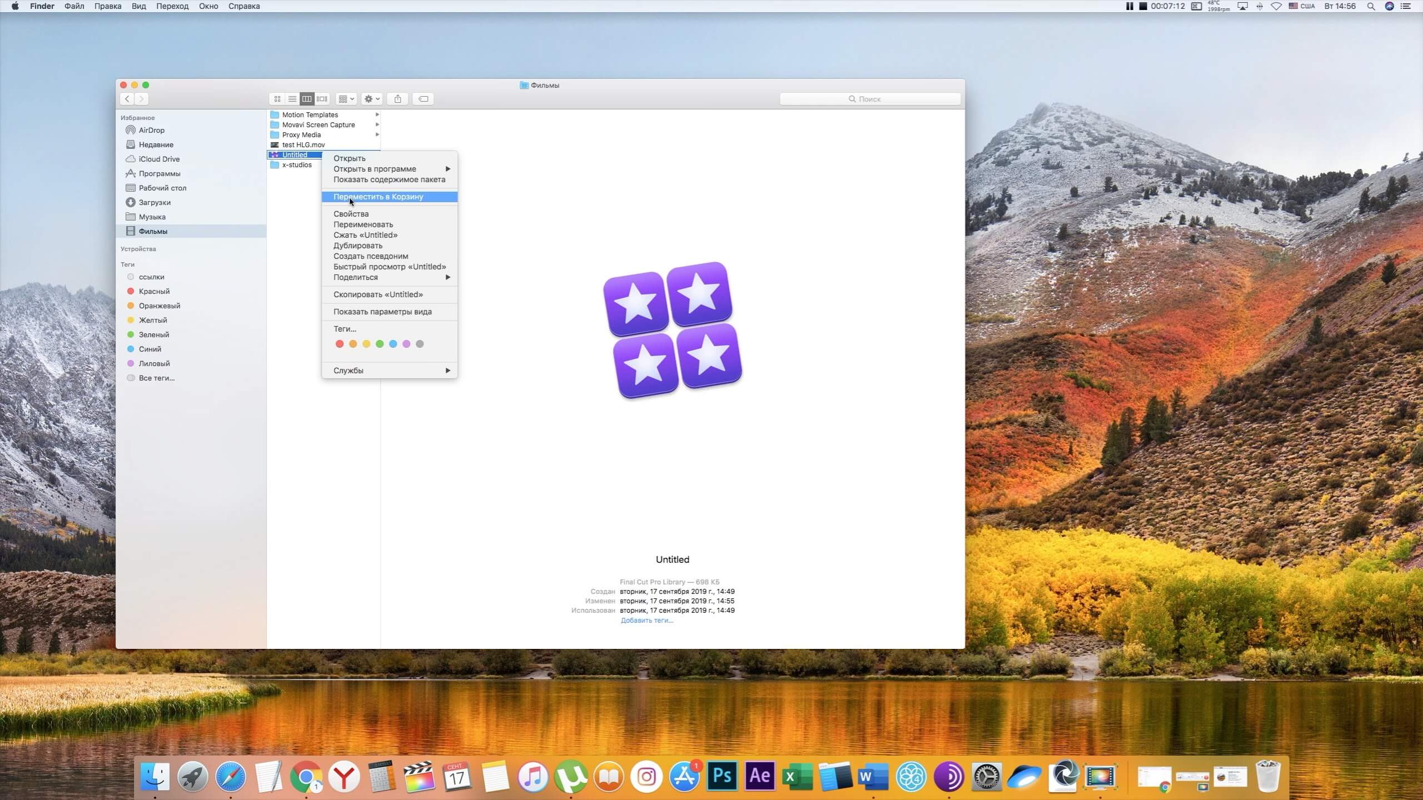The width and height of the screenshot is (1423, 800).
Task: Switch Finder to column view
Action: coord(307,99)
